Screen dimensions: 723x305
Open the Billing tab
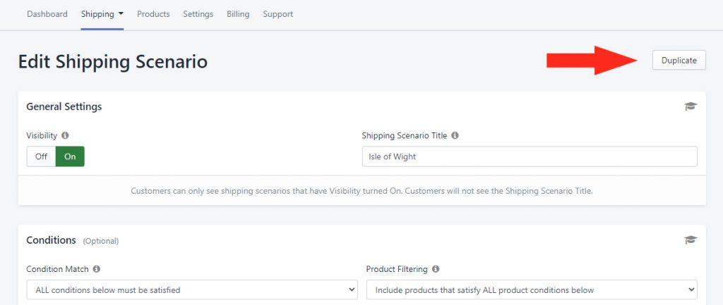[238, 14]
